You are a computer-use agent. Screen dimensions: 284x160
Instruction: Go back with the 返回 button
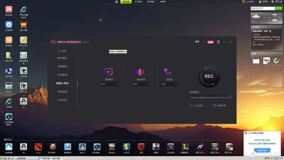pos(62,51)
